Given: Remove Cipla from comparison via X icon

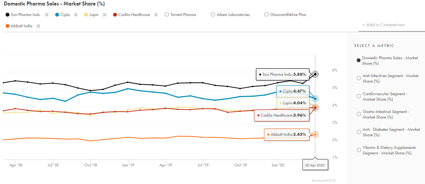Looking at the screenshot, I should [x=76, y=15].
